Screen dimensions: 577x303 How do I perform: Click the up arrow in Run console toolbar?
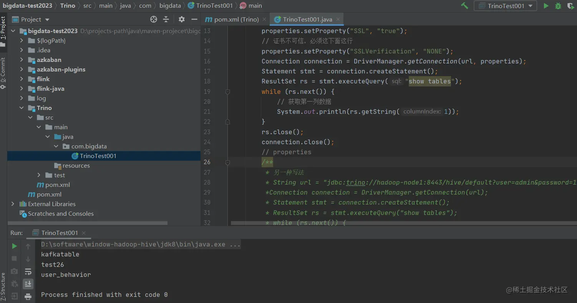tap(28, 246)
